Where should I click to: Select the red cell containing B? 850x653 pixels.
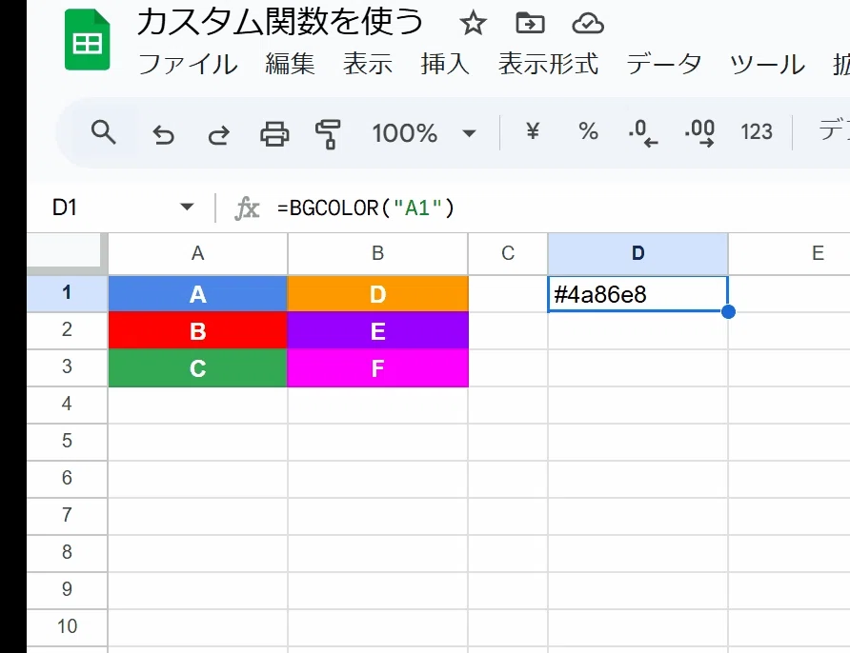198,330
